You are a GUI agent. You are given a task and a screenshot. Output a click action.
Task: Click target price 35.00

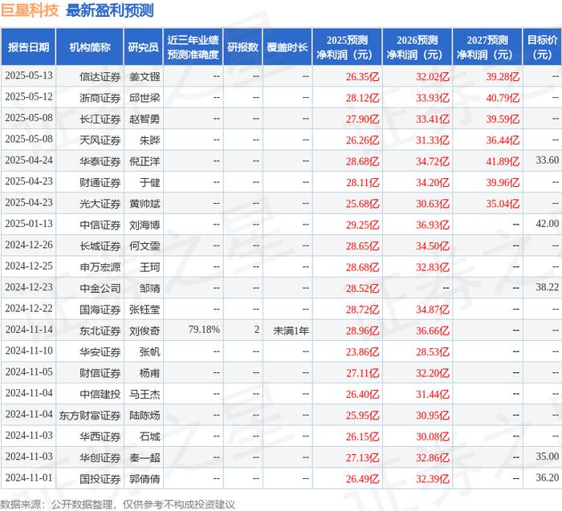point(548,456)
